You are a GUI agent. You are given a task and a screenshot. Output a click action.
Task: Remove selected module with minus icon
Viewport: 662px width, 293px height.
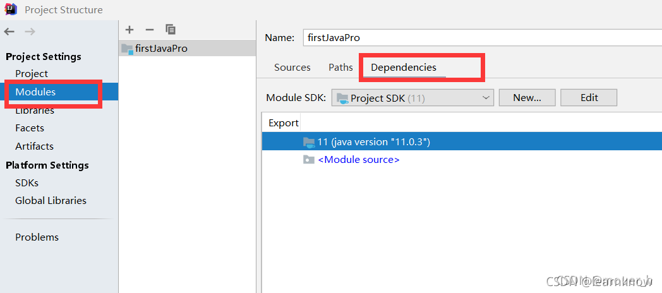(x=150, y=30)
